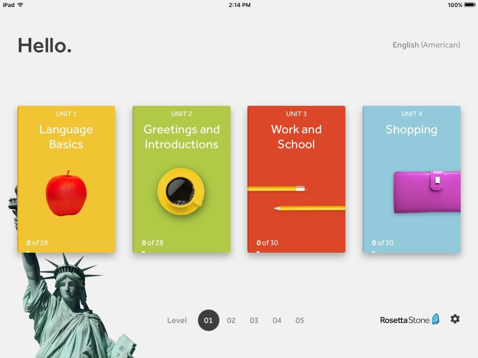Select Level 04

click(277, 320)
